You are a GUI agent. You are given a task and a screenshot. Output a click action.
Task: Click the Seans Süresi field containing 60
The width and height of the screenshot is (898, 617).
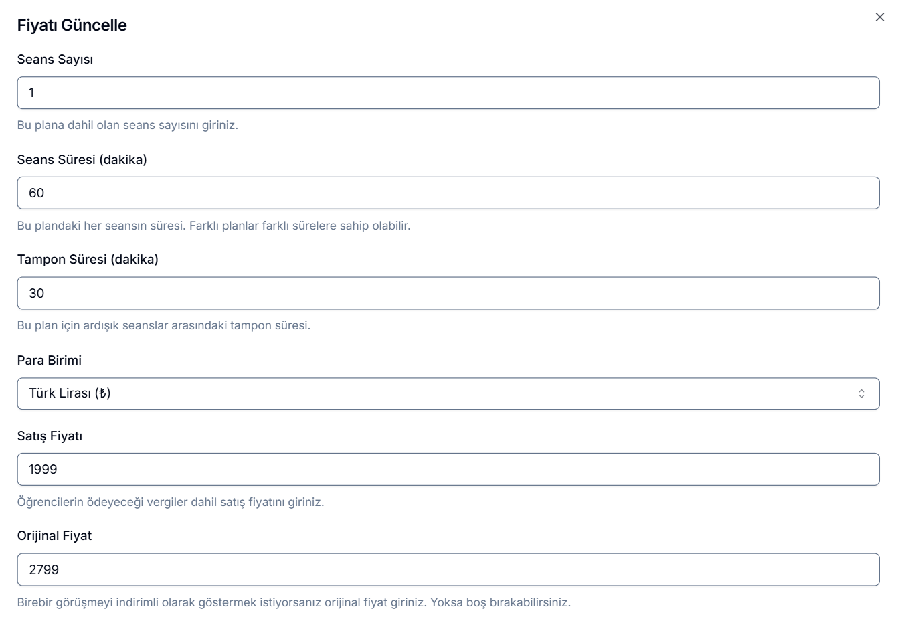pos(448,193)
